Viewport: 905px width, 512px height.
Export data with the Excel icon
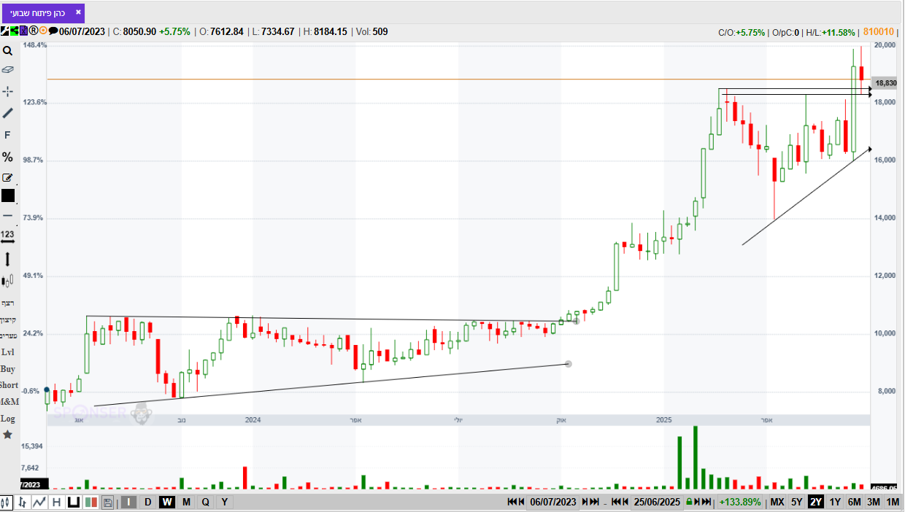pos(23,31)
